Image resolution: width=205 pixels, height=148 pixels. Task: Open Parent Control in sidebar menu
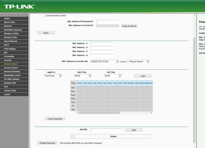tap(11, 64)
